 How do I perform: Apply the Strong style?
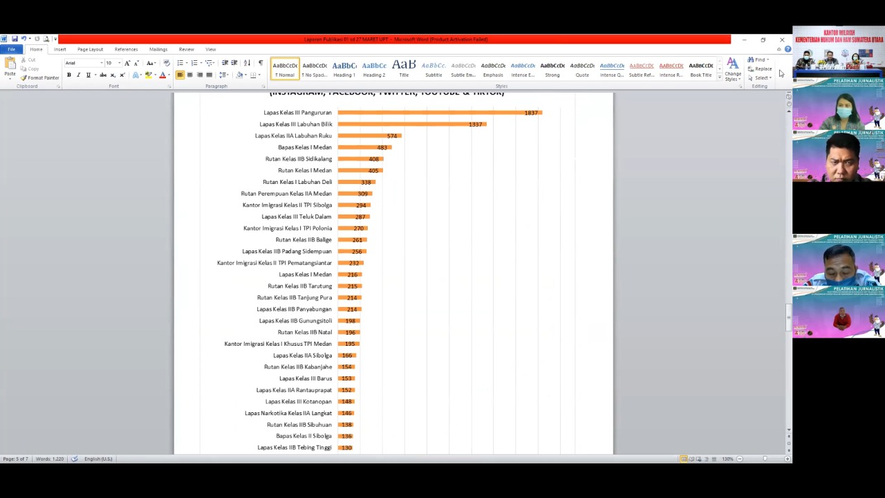pyautogui.click(x=552, y=69)
